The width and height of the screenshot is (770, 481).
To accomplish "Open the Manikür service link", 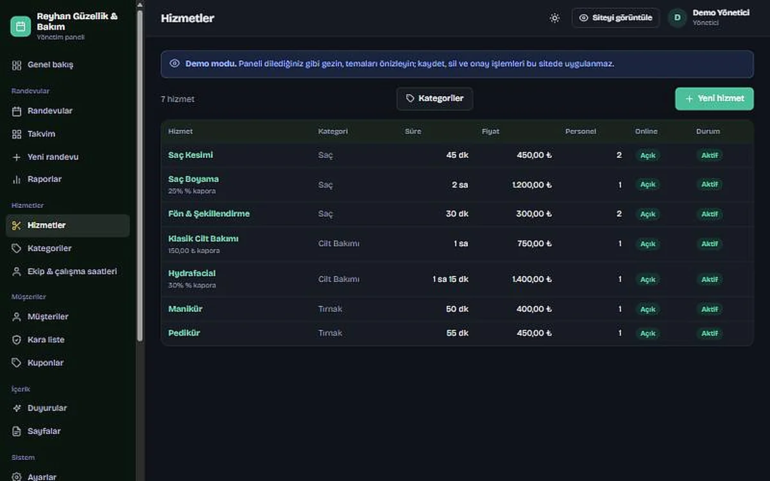I will (185, 309).
